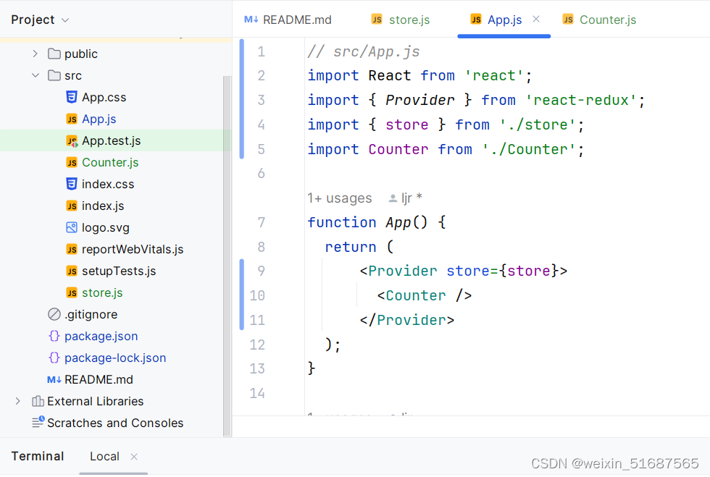Open the 1+ usages hint above function App
Viewport: 710px width, 477px height.
coord(340,198)
